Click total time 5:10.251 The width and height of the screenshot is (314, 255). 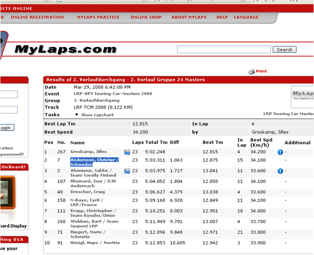pyautogui.click(x=155, y=211)
